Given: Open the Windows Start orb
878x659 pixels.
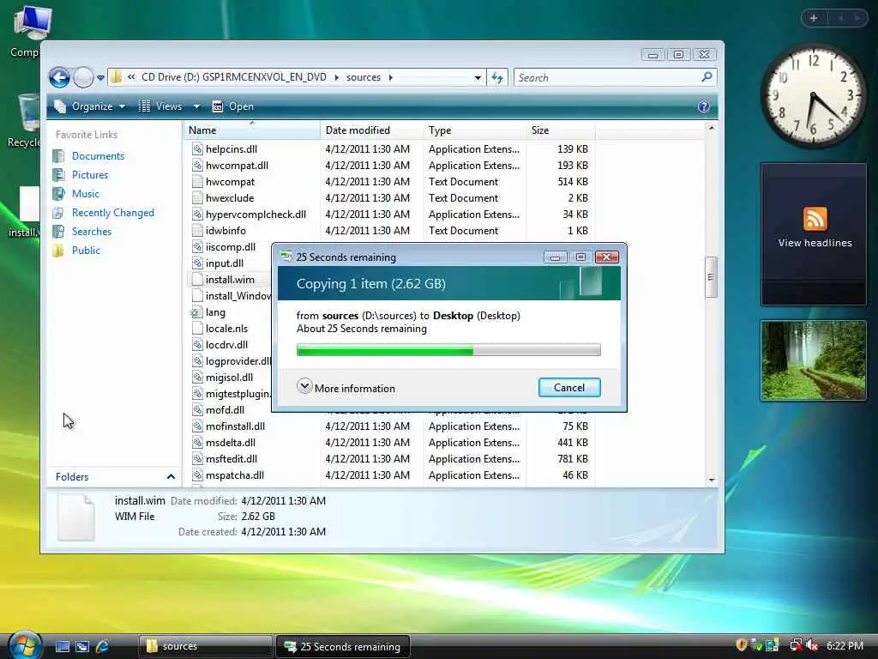Looking at the screenshot, I should (25, 645).
